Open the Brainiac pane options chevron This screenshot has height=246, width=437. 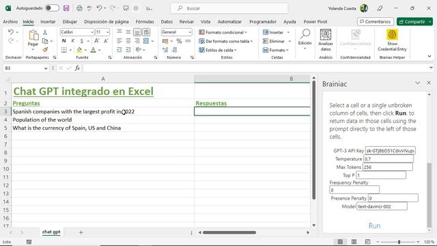(x=417, y=83)
